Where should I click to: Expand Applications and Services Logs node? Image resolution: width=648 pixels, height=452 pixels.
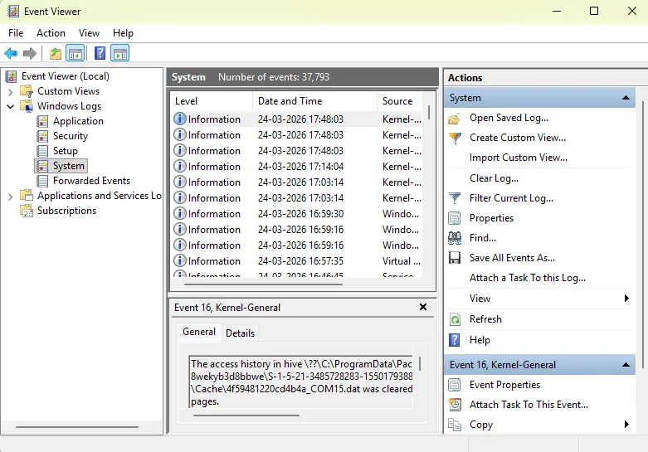(x=11, y=196)
